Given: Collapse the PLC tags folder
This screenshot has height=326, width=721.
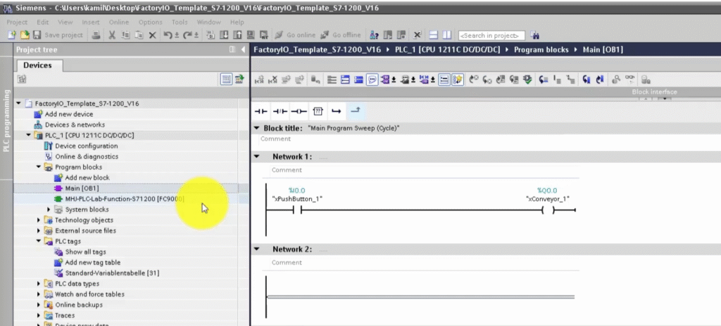Looking at the screenshot, I should pos(39,241).
